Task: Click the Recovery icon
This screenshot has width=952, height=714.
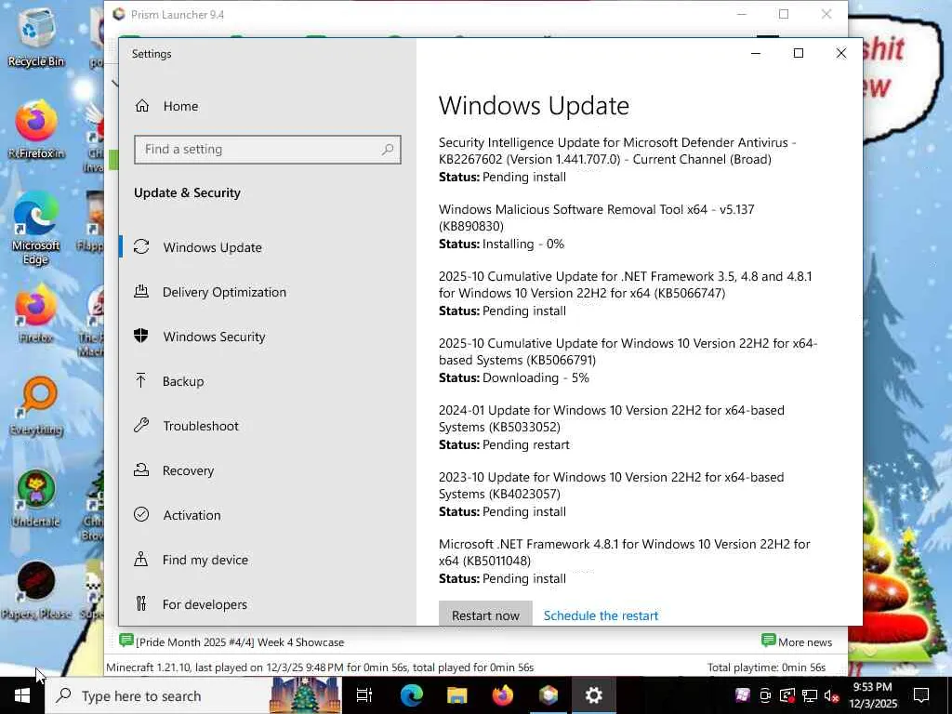Action: pyautogui.click(x=141, y=469)
